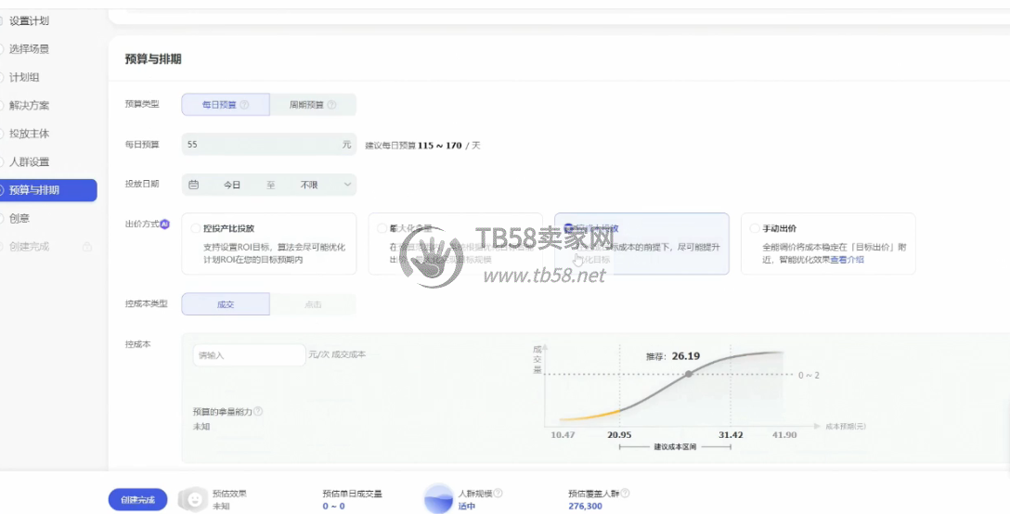Select start date 今日 in date range

(232, 185)
